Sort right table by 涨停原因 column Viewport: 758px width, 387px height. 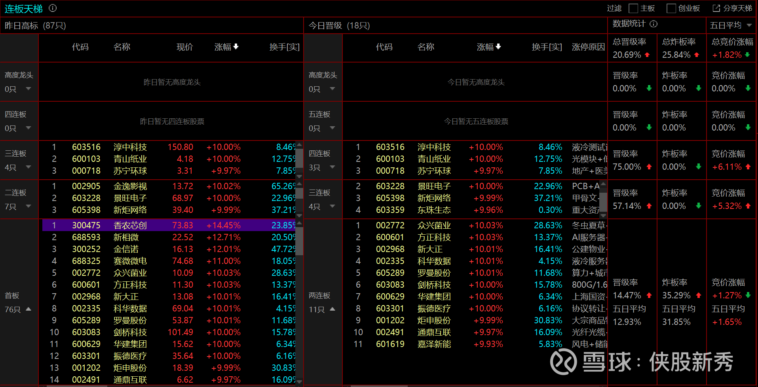pyautogui.click(x=588, y=47)
